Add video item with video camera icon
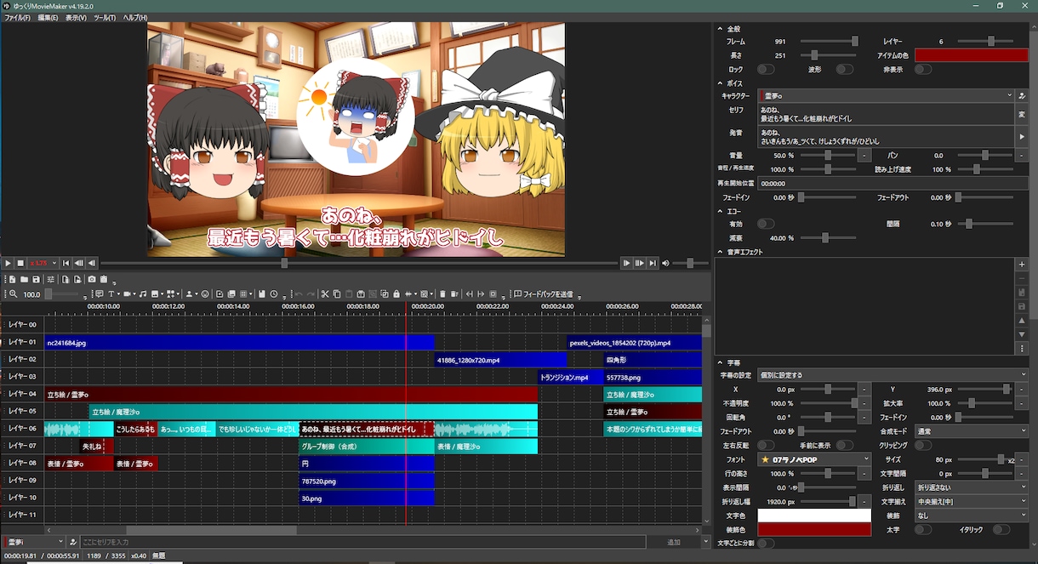 [x=127, y=293]
